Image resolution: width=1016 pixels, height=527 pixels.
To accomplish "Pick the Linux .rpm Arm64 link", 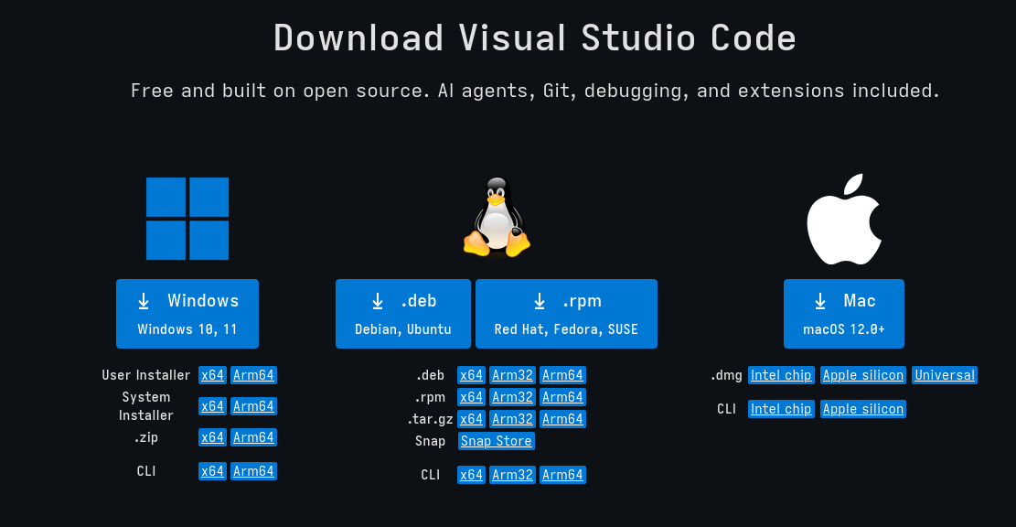I will click(562, 397).
